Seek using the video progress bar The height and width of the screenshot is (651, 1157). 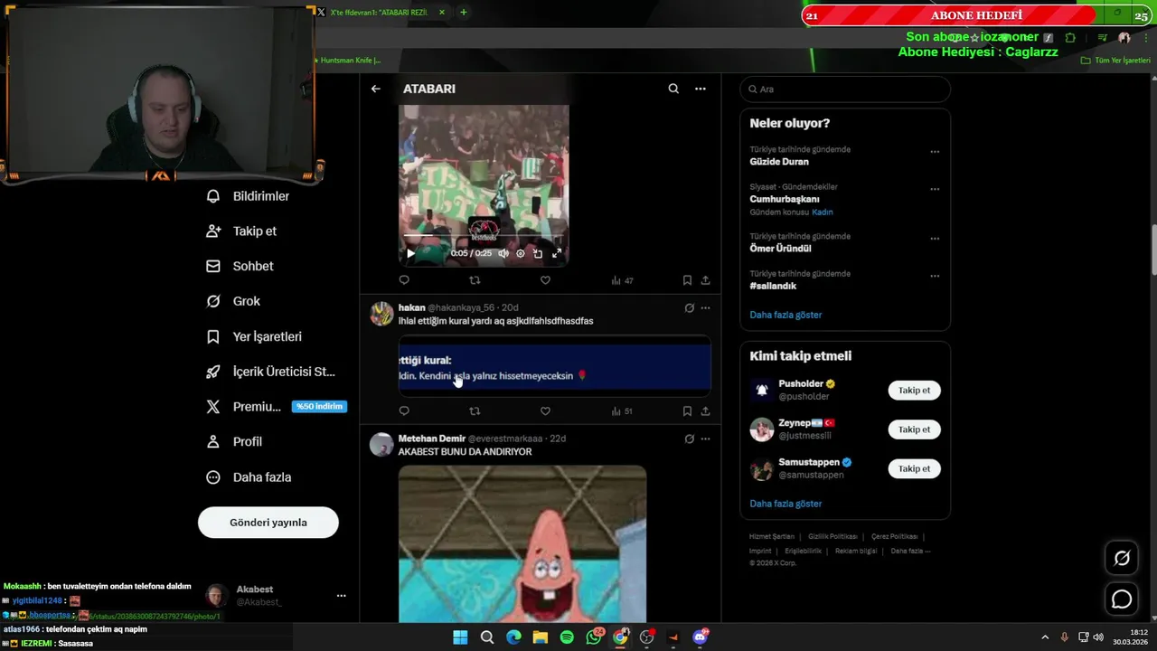[x=484, y=237]
